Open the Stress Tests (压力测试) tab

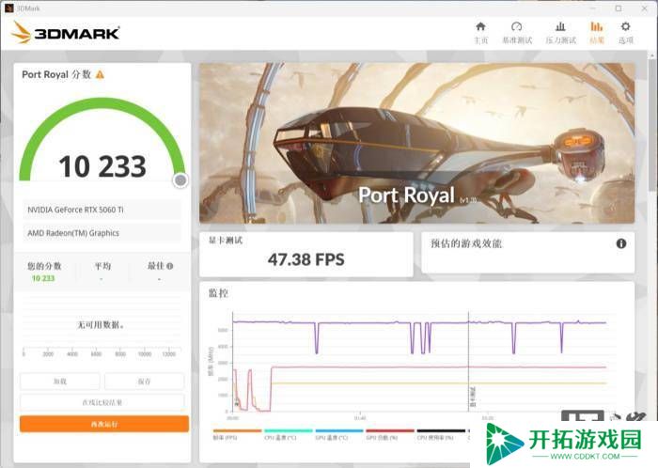coord(560,33)
